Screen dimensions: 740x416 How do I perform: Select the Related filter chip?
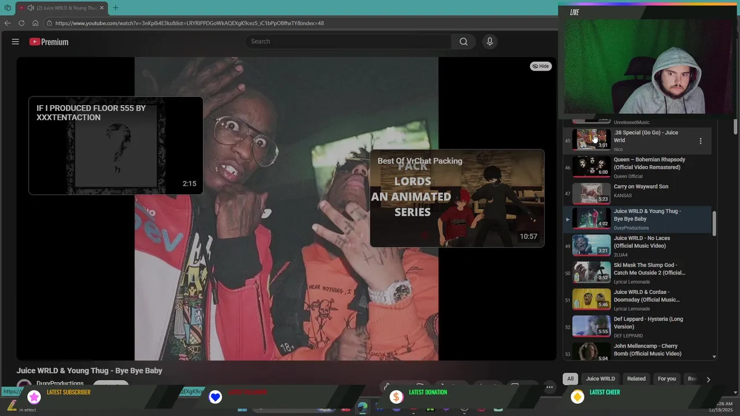click(636, 379)
